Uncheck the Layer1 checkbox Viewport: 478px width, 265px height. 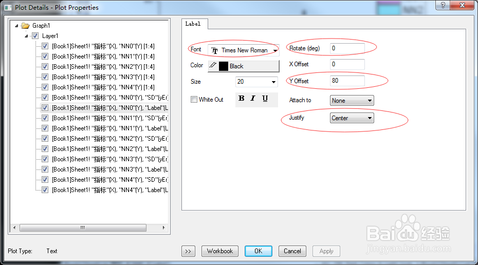pos(35,36)
